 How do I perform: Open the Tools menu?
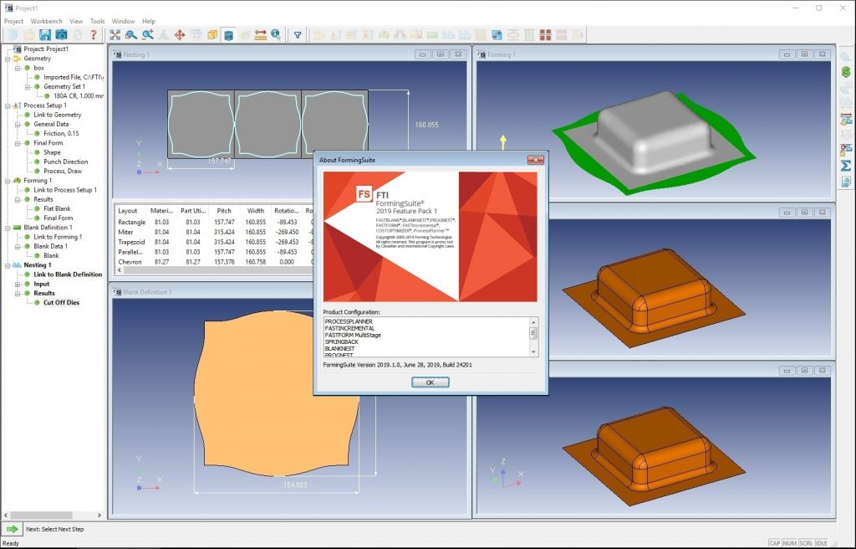pos(97,21)
